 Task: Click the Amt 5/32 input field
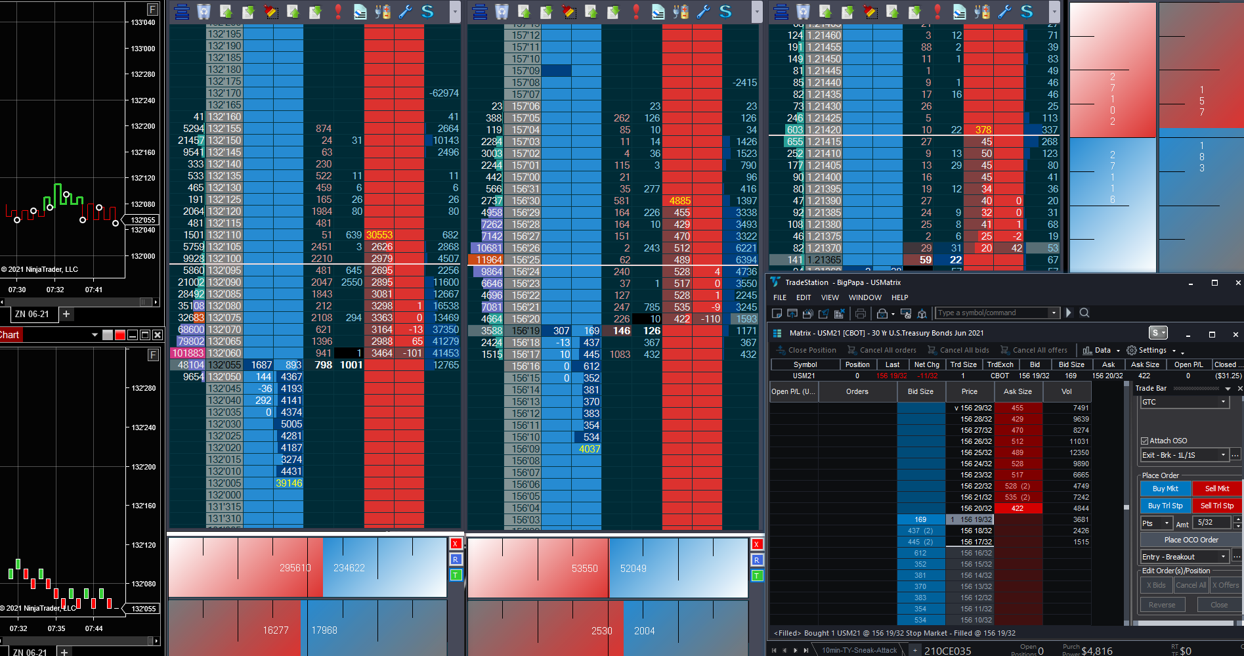click(x=1212, y=523)
